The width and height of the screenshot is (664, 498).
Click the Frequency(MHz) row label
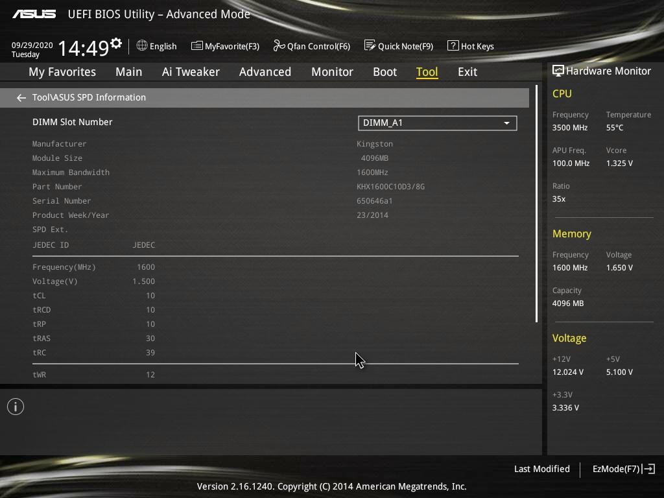click(64, 267)
